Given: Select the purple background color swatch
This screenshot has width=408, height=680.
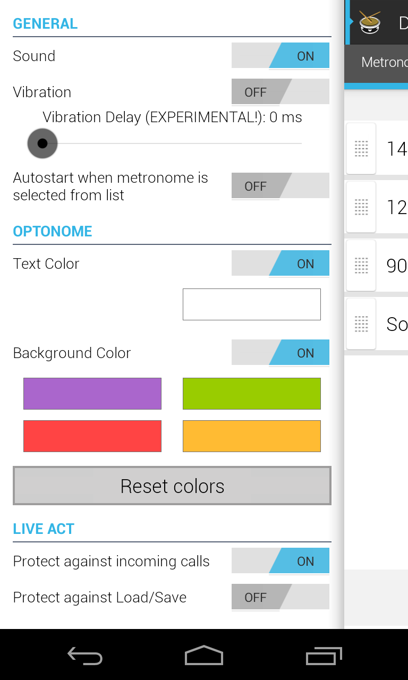Looking at the screenshot, I should tap(92, 393).
